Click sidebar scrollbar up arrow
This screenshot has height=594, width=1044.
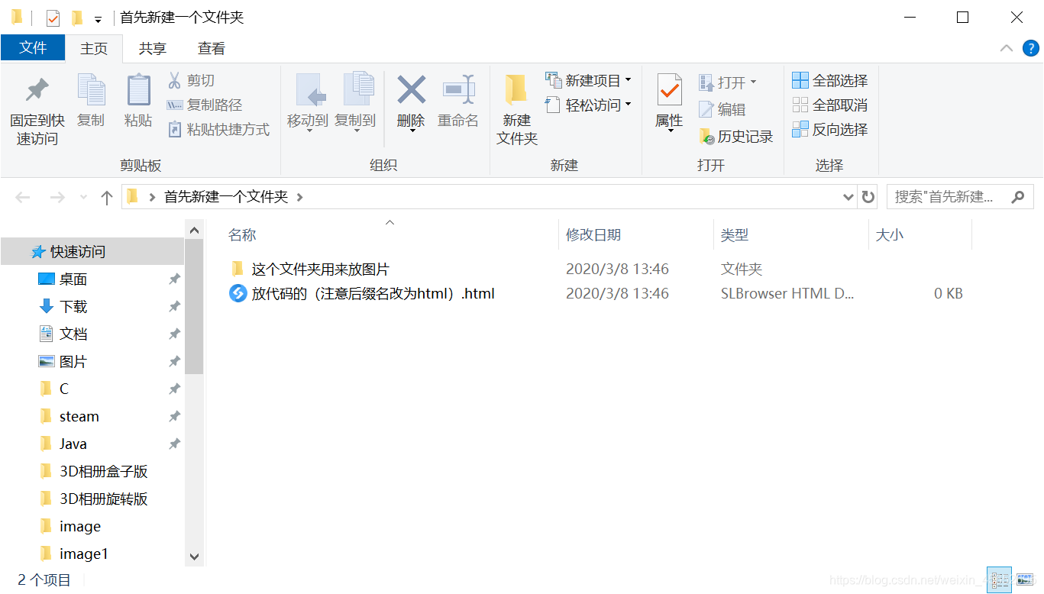click(194, 230)
